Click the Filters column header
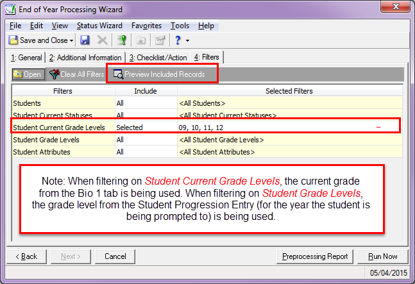The height and width of the screenshot is (284, 415). coord(63,91)
